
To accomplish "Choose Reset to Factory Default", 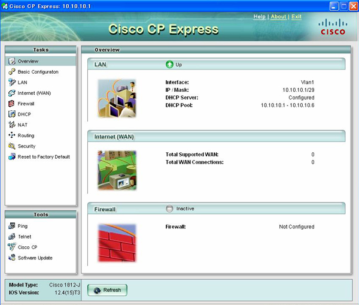I will pyautogui.click(x=44, y=157).
